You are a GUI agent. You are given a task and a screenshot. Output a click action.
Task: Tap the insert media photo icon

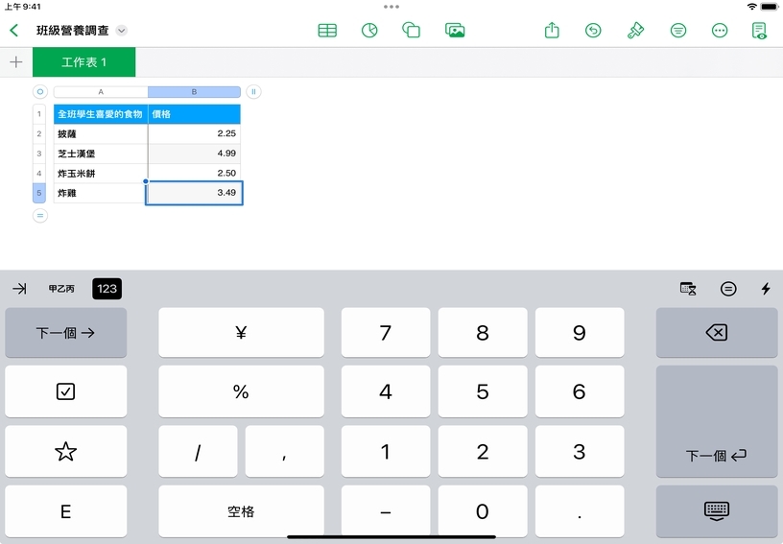pos(455,31)
